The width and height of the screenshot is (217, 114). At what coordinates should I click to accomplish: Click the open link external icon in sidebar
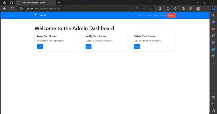click(213, 104)
